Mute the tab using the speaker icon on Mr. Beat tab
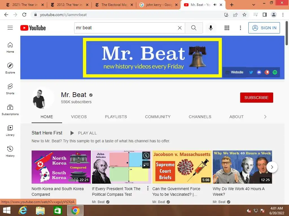Screen dimensions: 289x216 pos(215,5)
